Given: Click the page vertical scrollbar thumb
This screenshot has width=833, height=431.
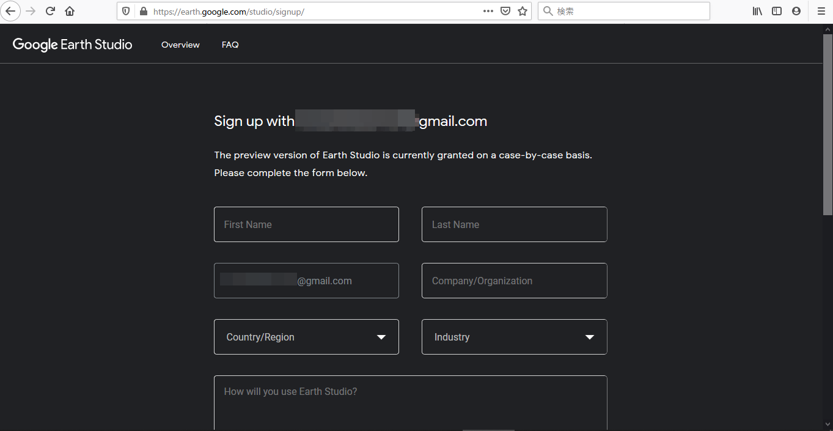Looking at the screenshot, I should tap(827, 122).
